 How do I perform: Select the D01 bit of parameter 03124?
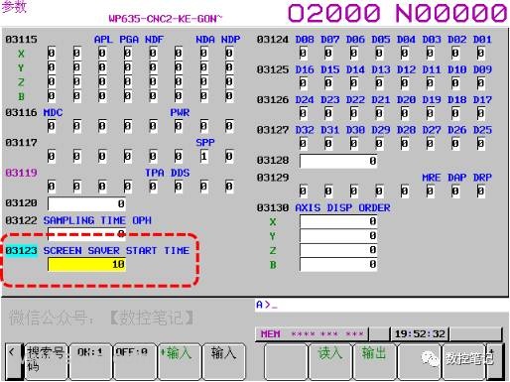[481, 54]
